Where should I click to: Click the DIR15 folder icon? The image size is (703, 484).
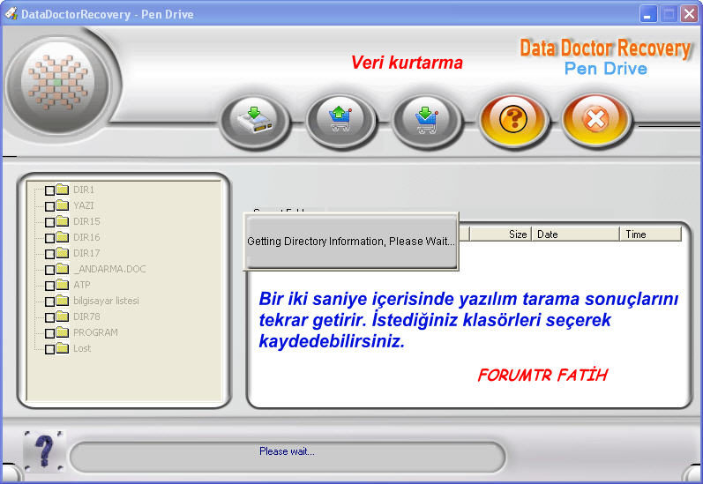click(63, 221)
